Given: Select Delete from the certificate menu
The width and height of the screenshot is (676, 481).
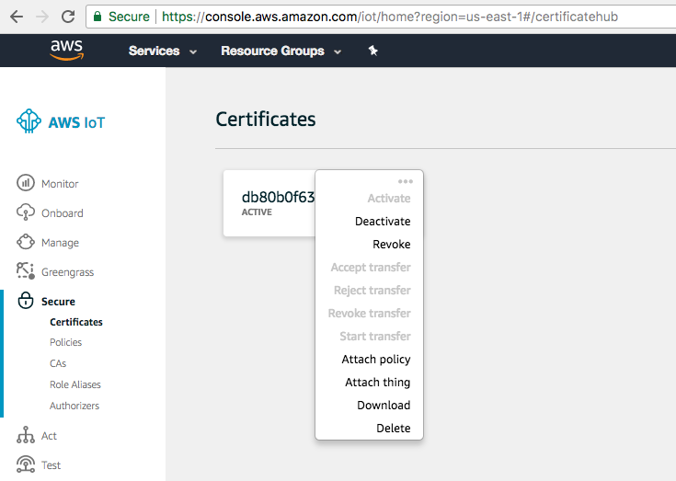Looking at the screenshot, I should [x=394, y=428].
